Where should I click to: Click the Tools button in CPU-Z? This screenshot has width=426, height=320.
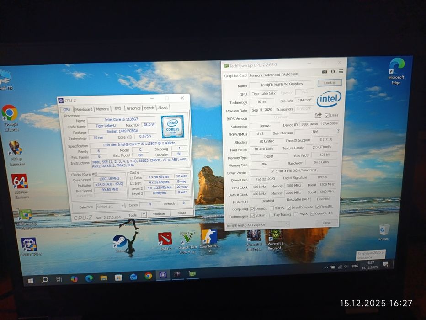pyautogui.click(x=133, y=215)
